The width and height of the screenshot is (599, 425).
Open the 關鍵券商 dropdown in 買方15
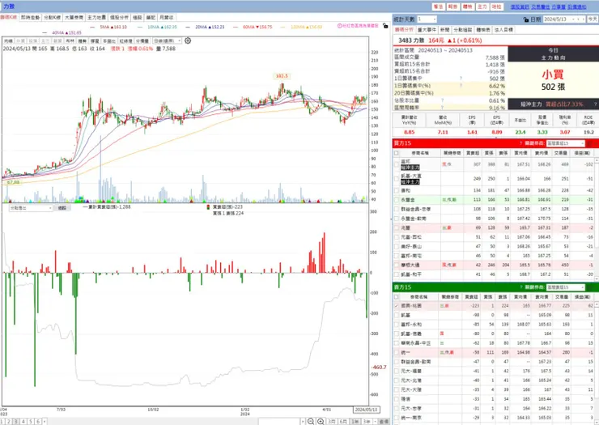pos(566,143)
